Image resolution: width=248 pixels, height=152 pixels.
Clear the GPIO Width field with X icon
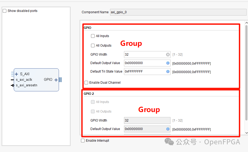click(x=168, y=55)
